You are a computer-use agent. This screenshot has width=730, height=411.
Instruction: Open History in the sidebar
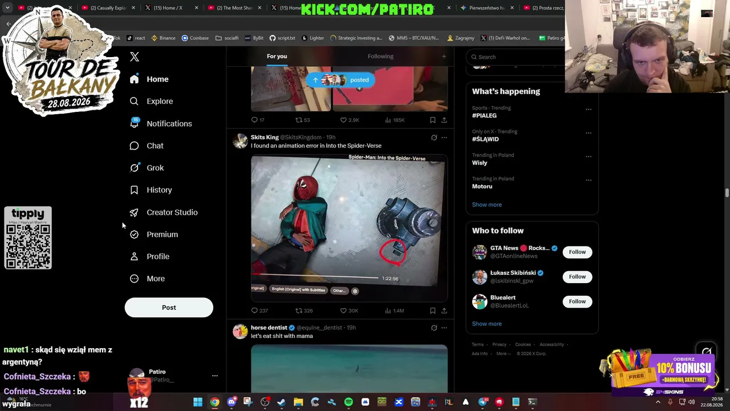[x=151, y=190]
